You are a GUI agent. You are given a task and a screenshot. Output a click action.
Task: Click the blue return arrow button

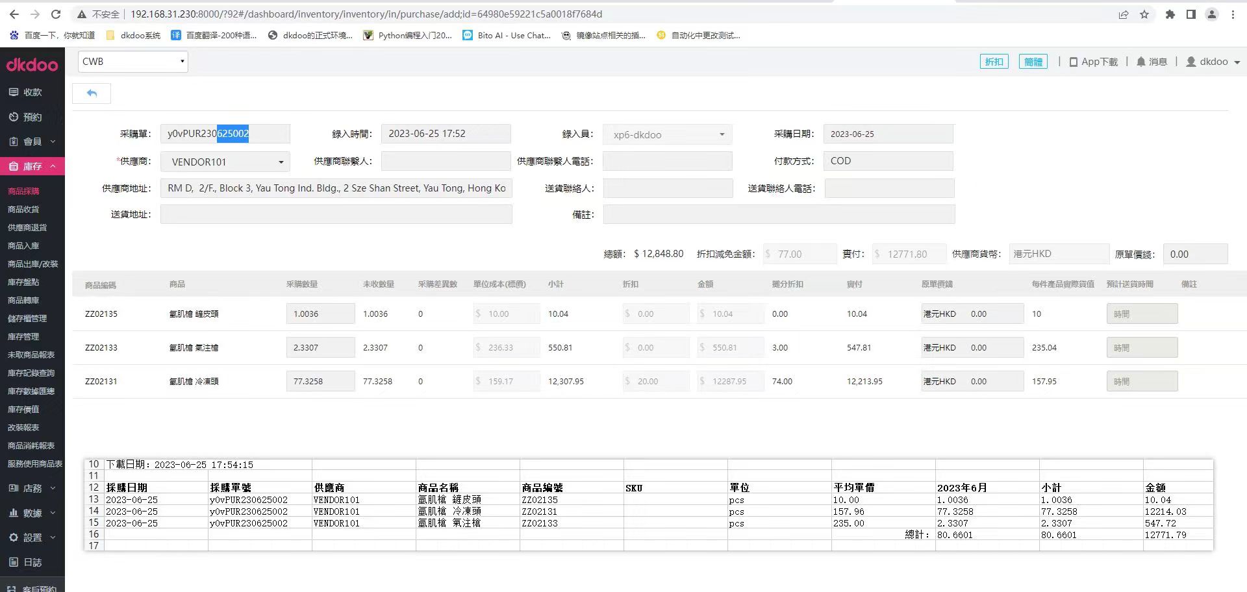click(x=92, y=93)
